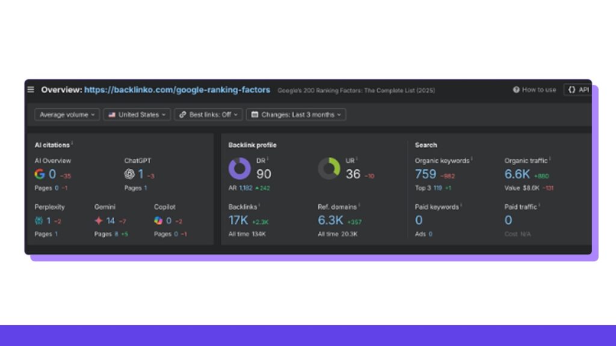Click the info tooltip next to AI citations

coord(73,143)
